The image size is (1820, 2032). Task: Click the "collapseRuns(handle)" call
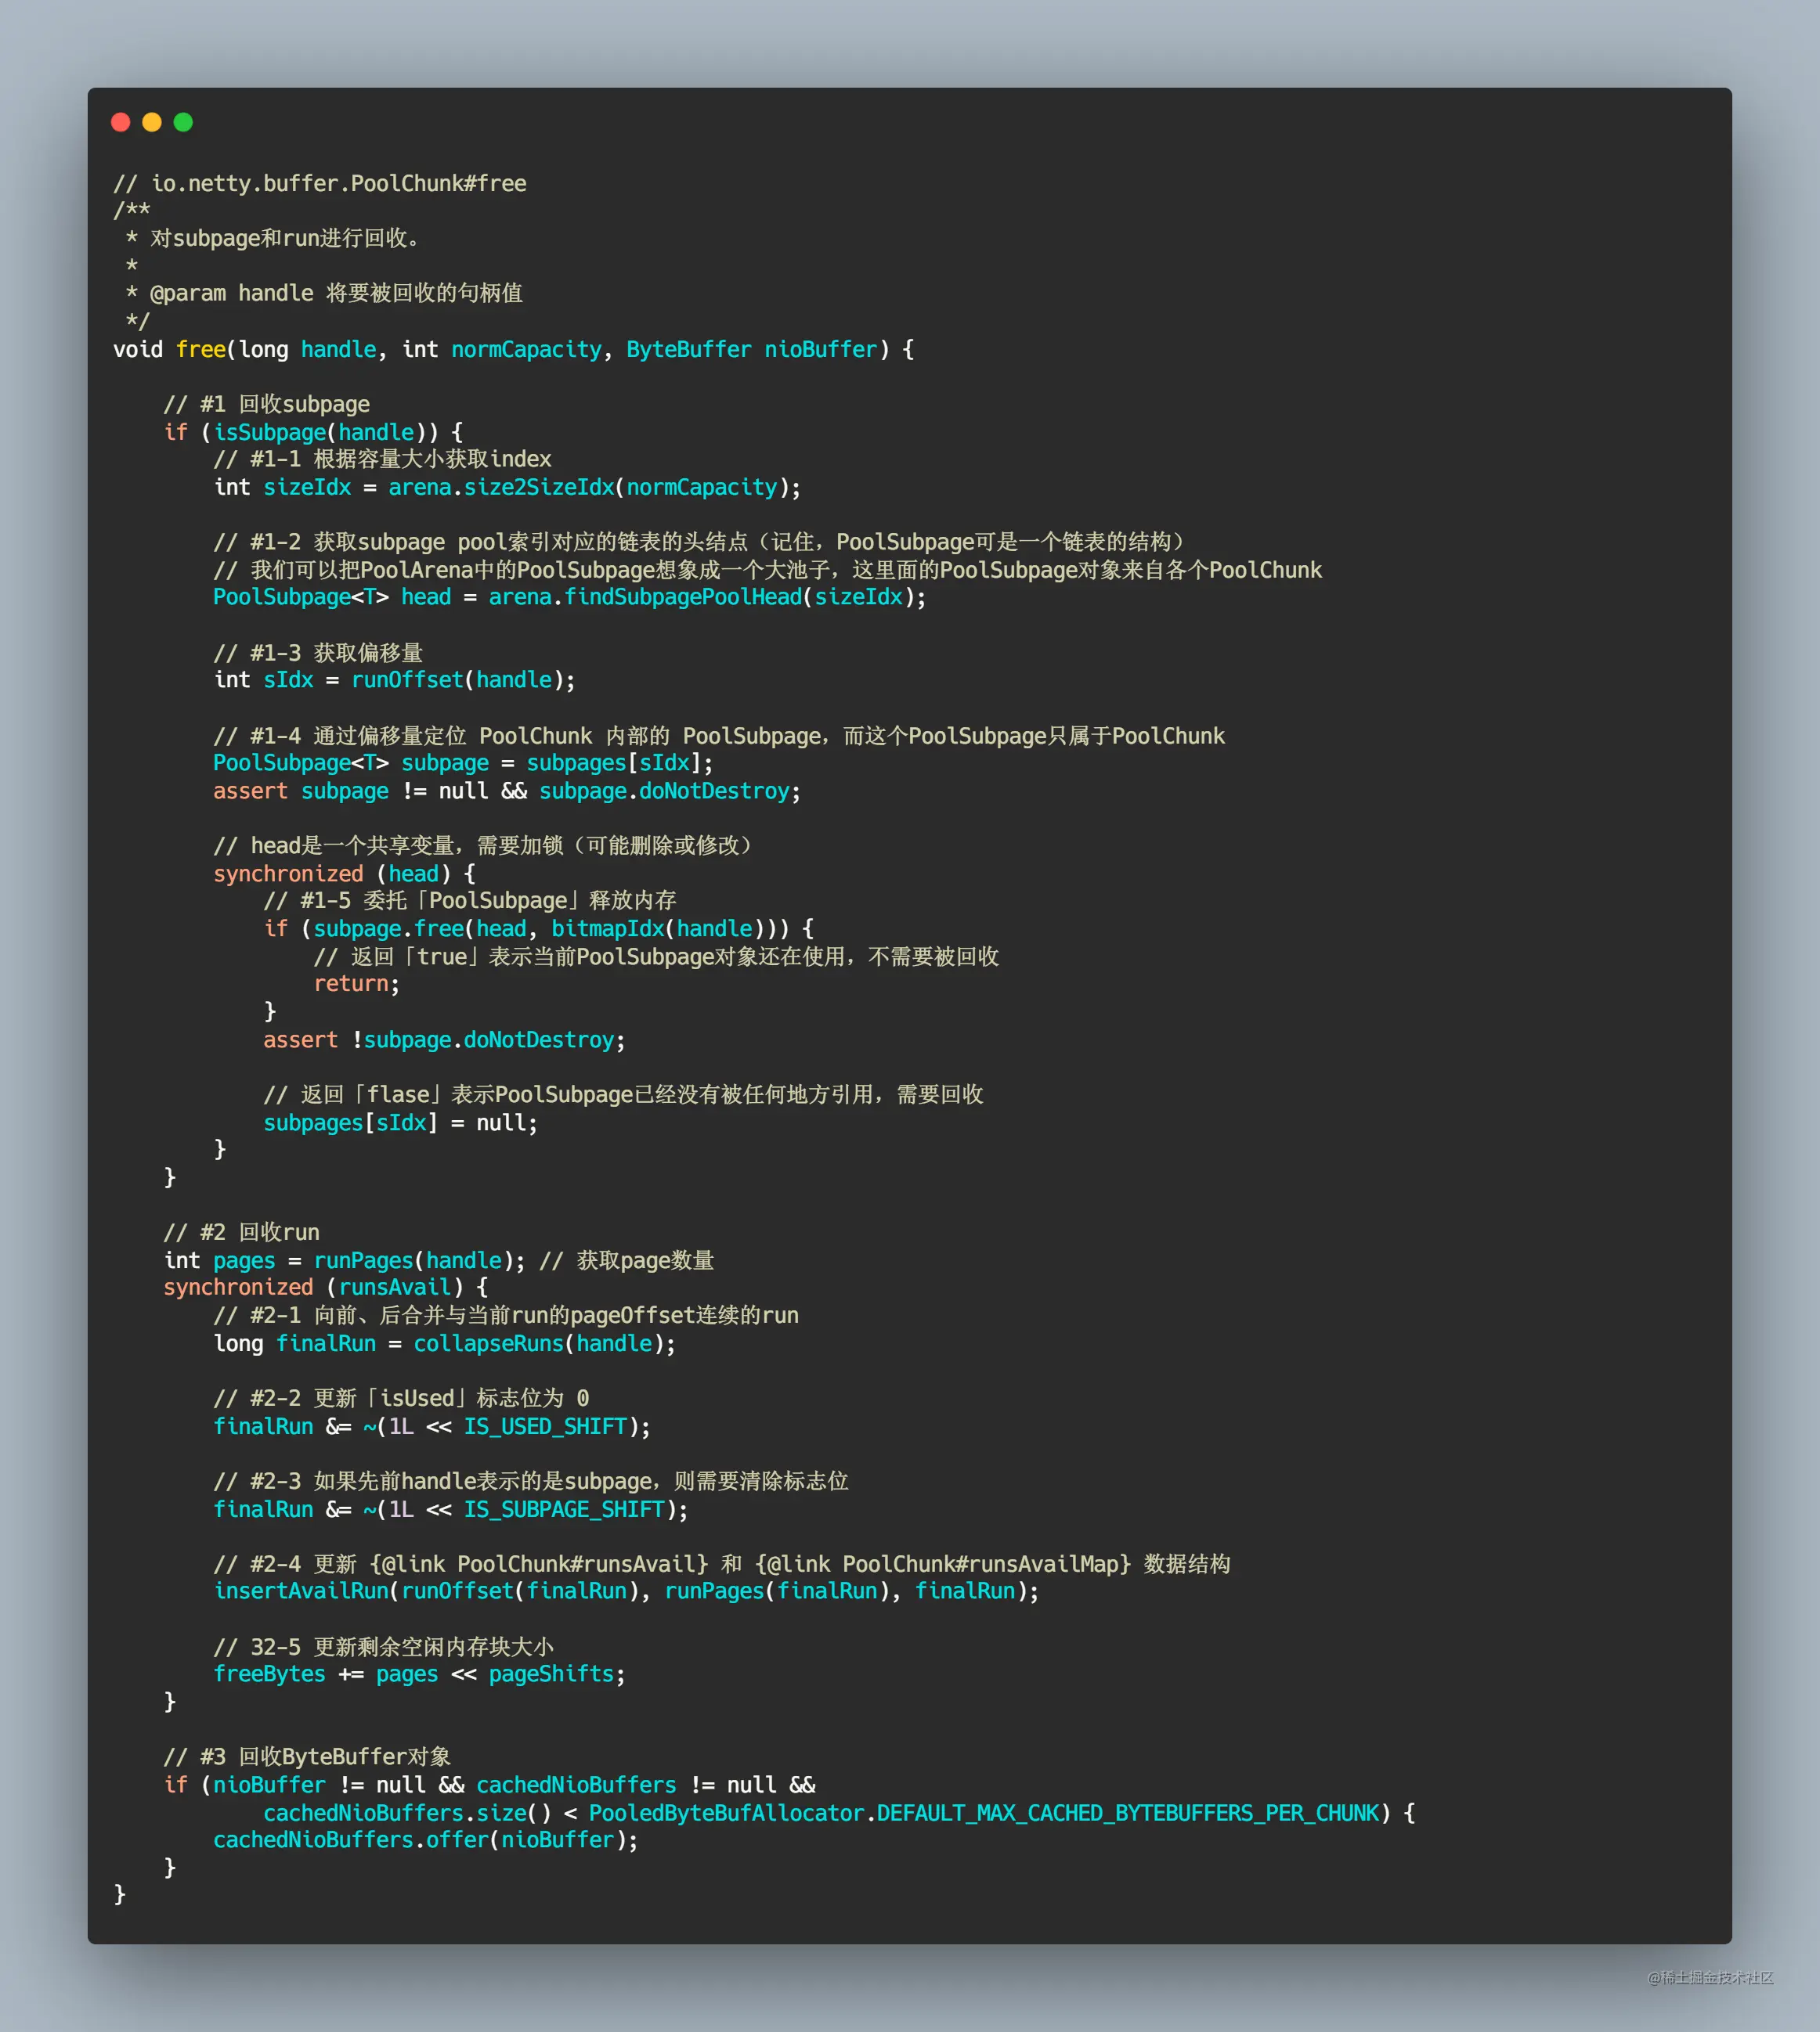(539, 1344)
